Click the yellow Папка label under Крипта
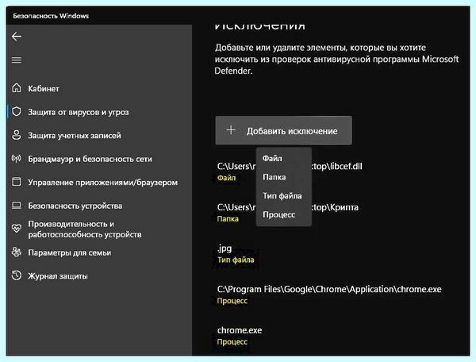The height and width of the screenshot is (362, 476). (228, 219)
